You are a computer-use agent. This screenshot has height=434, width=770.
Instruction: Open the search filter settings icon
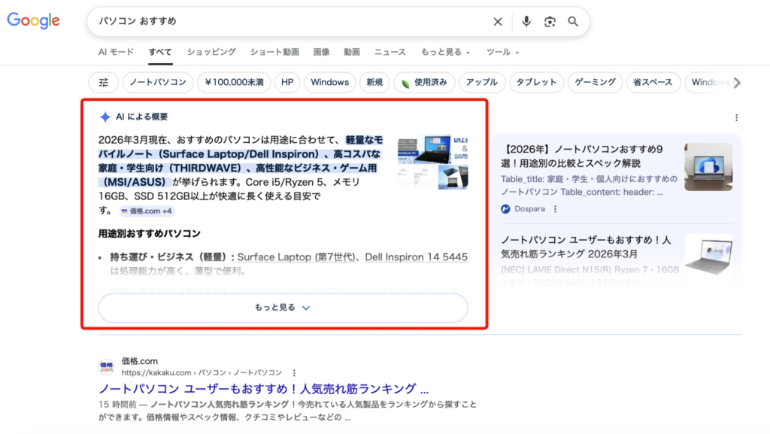point(104,83)
